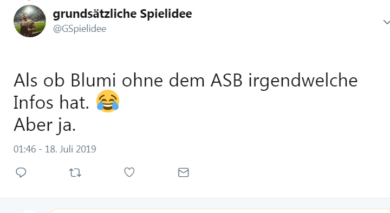Click the tweet line starting 'Als ob Blumi'

pos(186,81)
